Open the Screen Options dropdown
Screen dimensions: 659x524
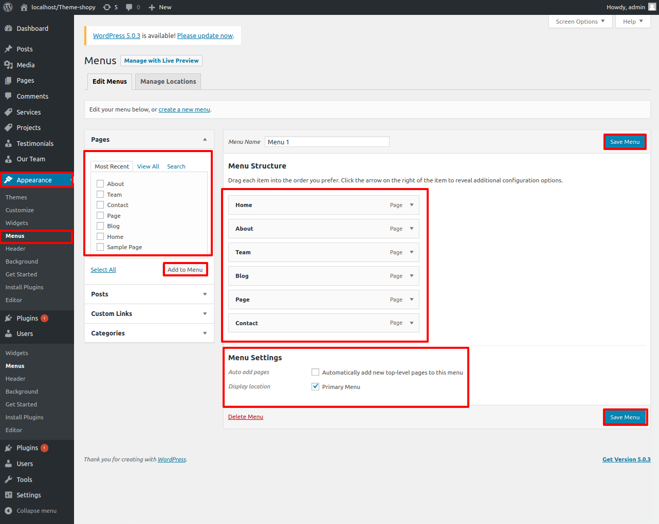point(580,22)
